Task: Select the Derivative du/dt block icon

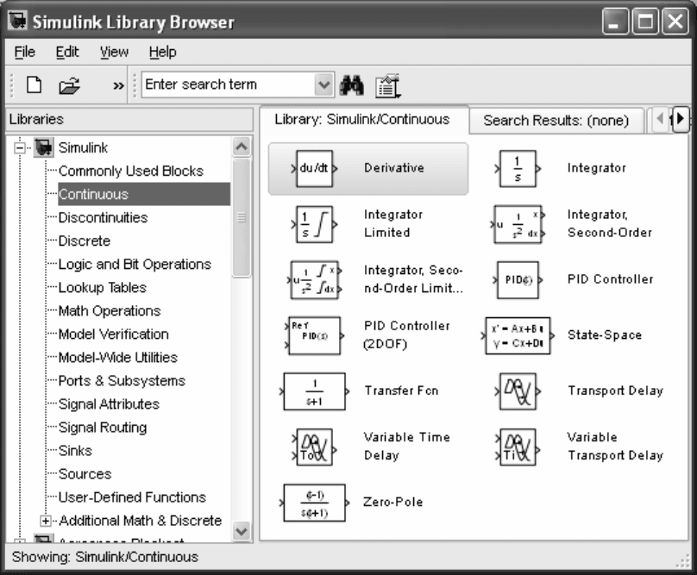Action: tap(314, 168)
